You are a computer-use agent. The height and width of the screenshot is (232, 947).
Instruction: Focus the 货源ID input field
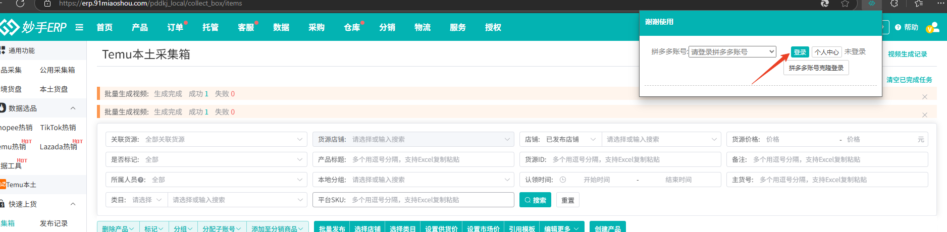point(620,159)
